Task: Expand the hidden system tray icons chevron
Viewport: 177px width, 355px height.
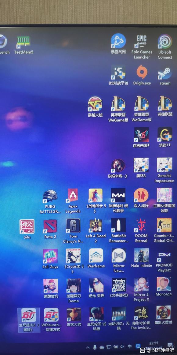Action: click(88, 347)
